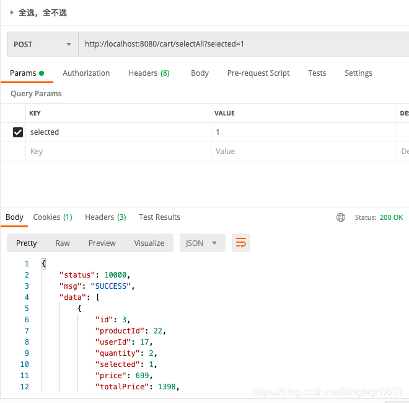Image resolution: width=409 pixels, height=403 pixels.
Task: Open the response Cookies (1) tab
Action: pos(53,217)
